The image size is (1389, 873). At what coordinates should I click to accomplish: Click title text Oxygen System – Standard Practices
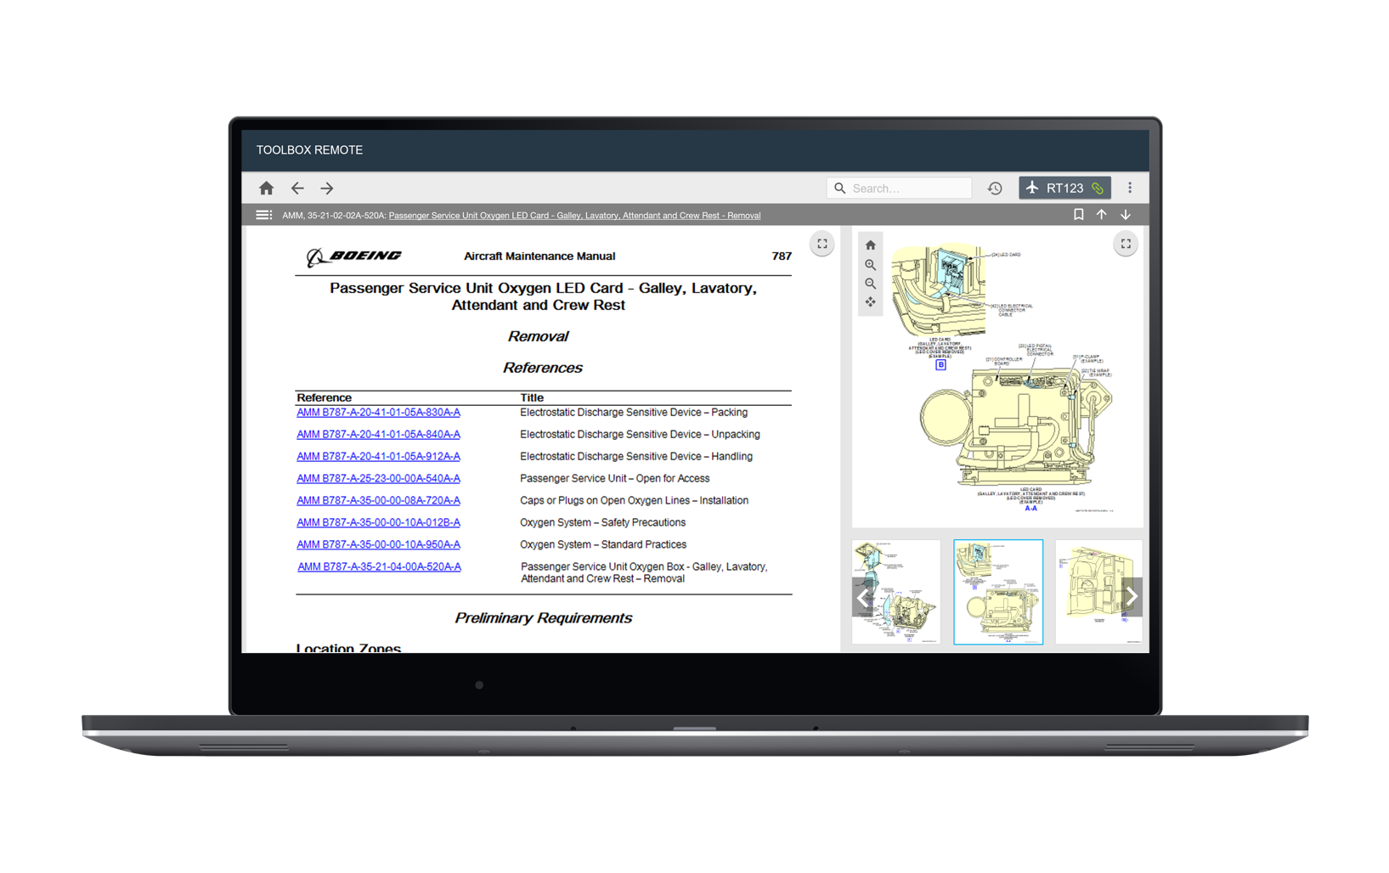[x=603, y=545]
